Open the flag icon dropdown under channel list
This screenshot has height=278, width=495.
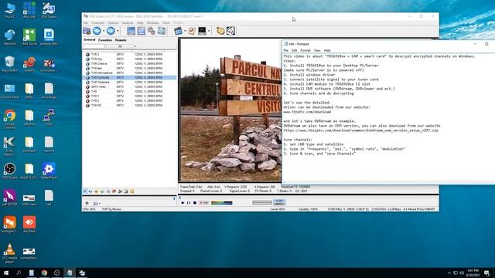click(97, 204)
